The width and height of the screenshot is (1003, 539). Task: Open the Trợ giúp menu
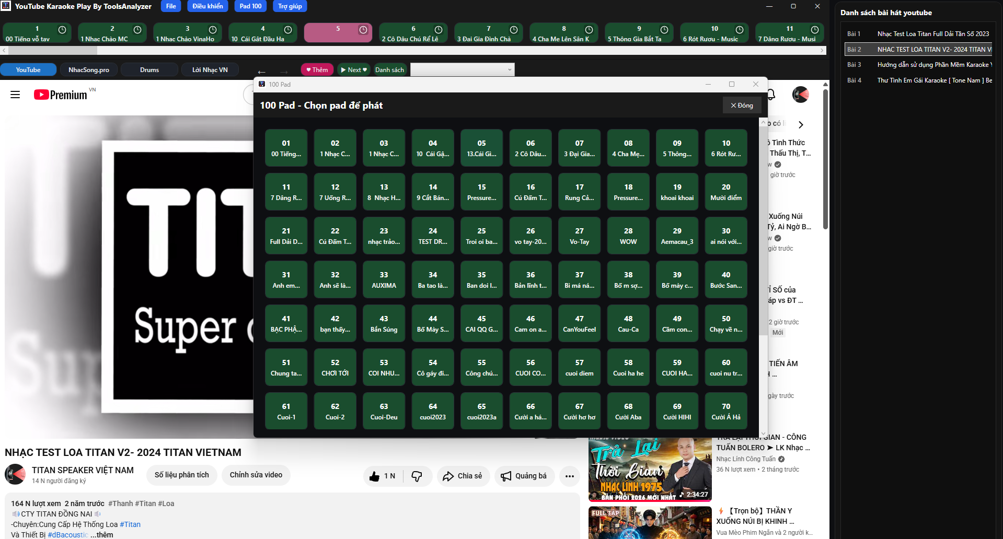point(290,6)
